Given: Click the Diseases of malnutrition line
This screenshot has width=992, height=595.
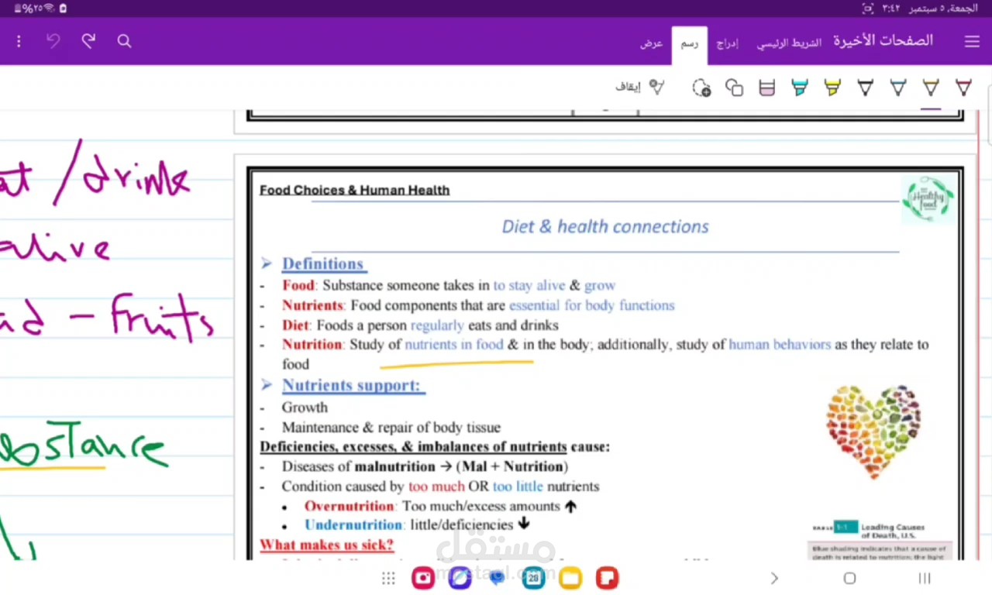Looking at the screenshot, I should (425, 466).
